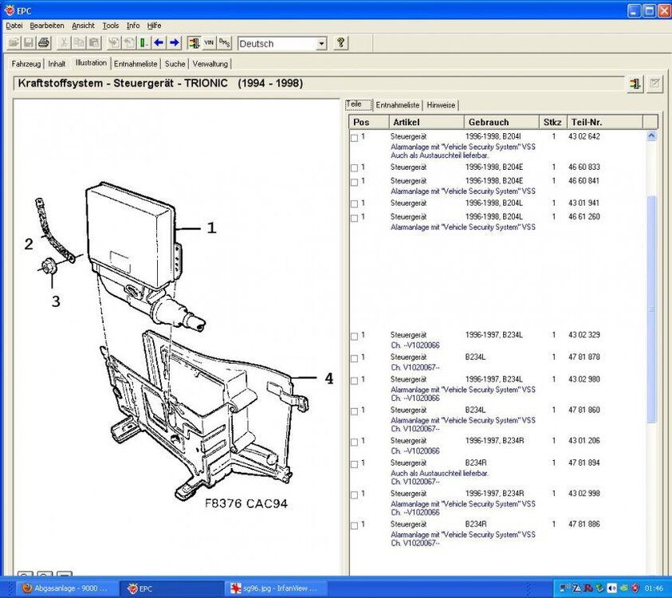
Task: Click callout number 1 in the illustration
Action: tap(212, 227)
